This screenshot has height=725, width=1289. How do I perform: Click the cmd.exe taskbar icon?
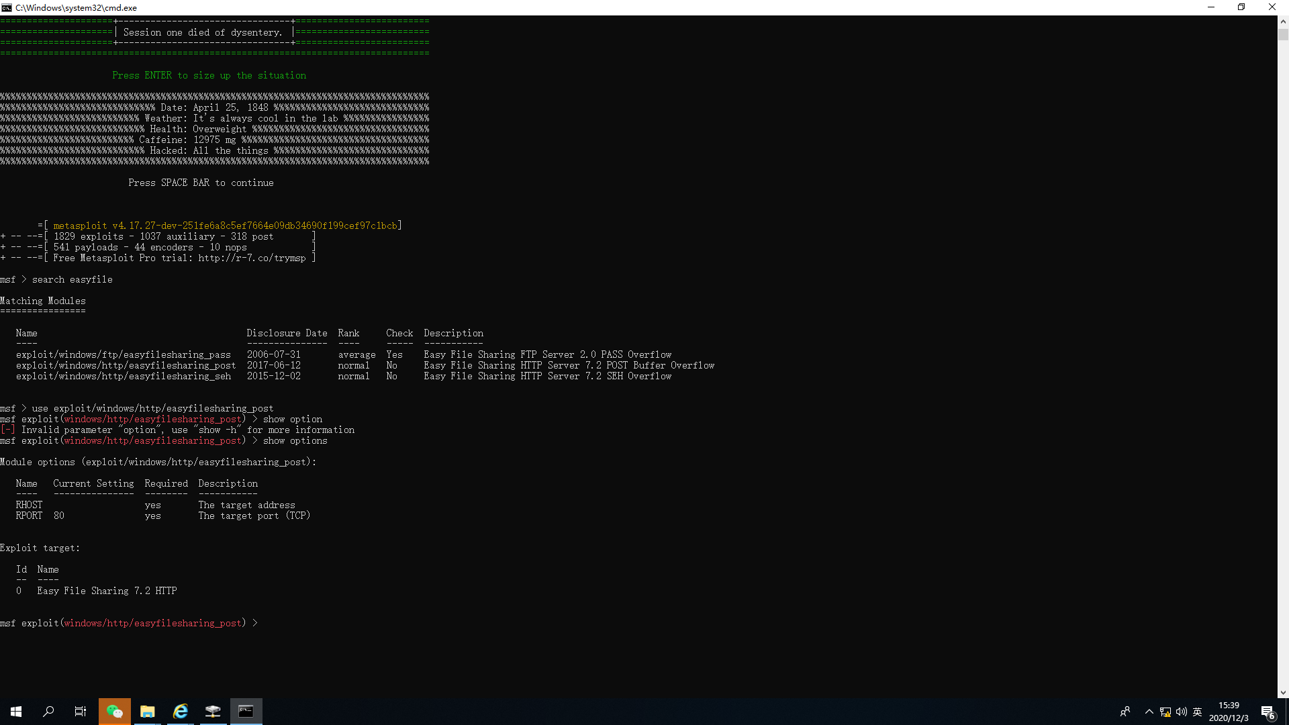pos(246,711)
